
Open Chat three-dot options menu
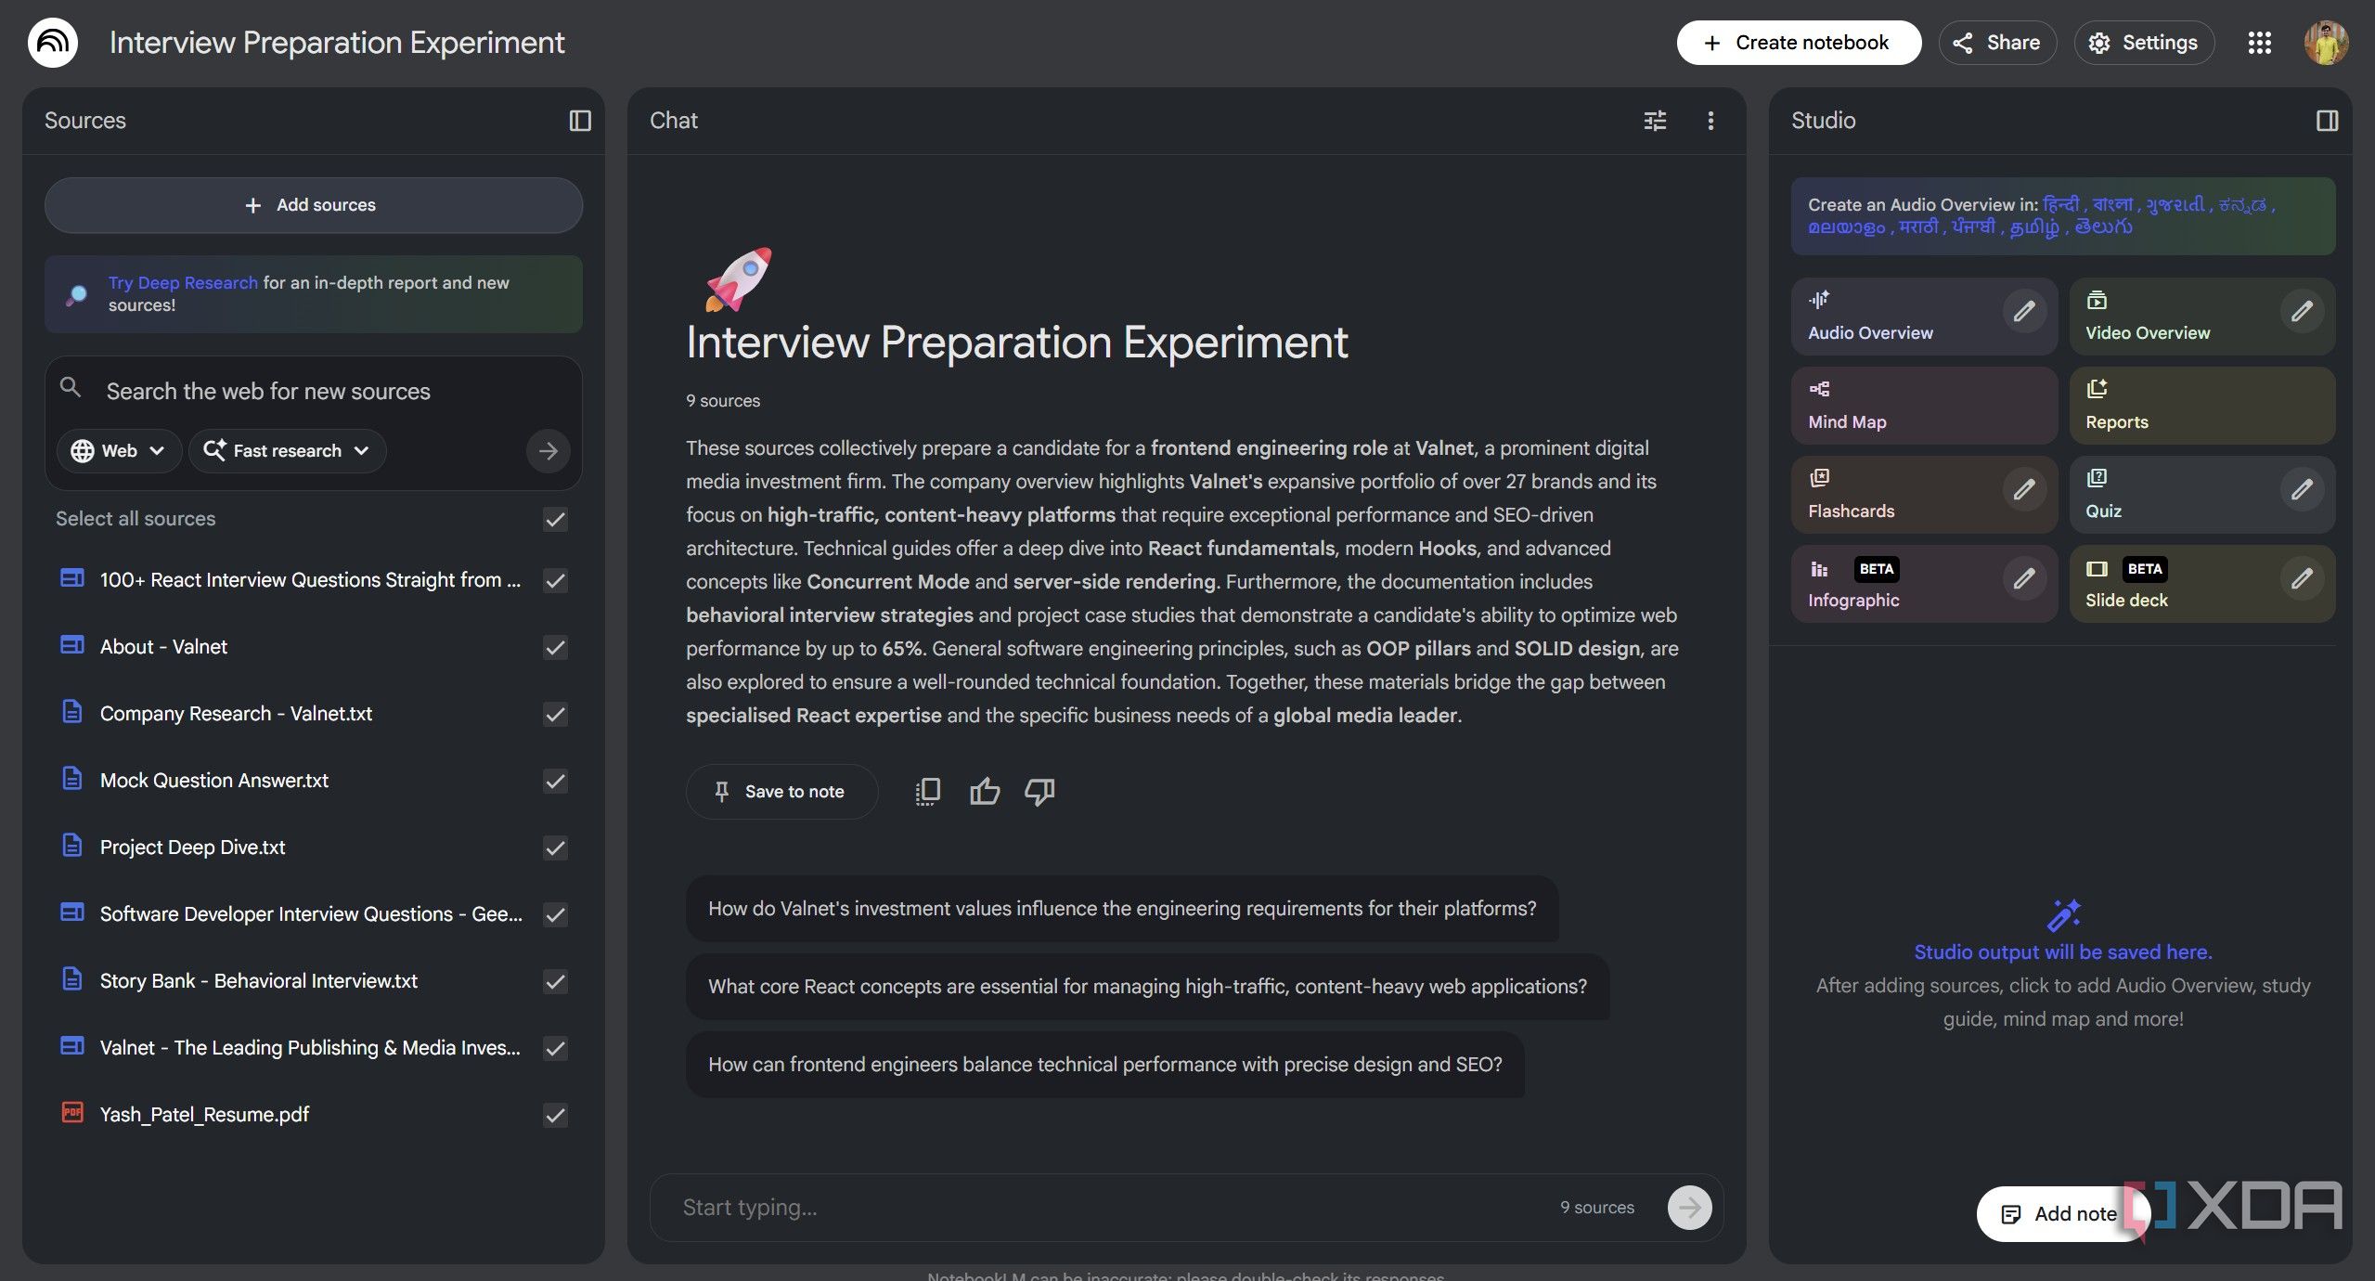tap(1710, 121)
